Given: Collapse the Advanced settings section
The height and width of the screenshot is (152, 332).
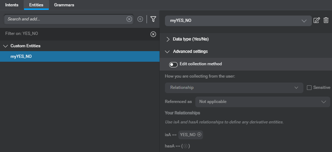Looking at the screenshot, I should (x=168, y=51).
